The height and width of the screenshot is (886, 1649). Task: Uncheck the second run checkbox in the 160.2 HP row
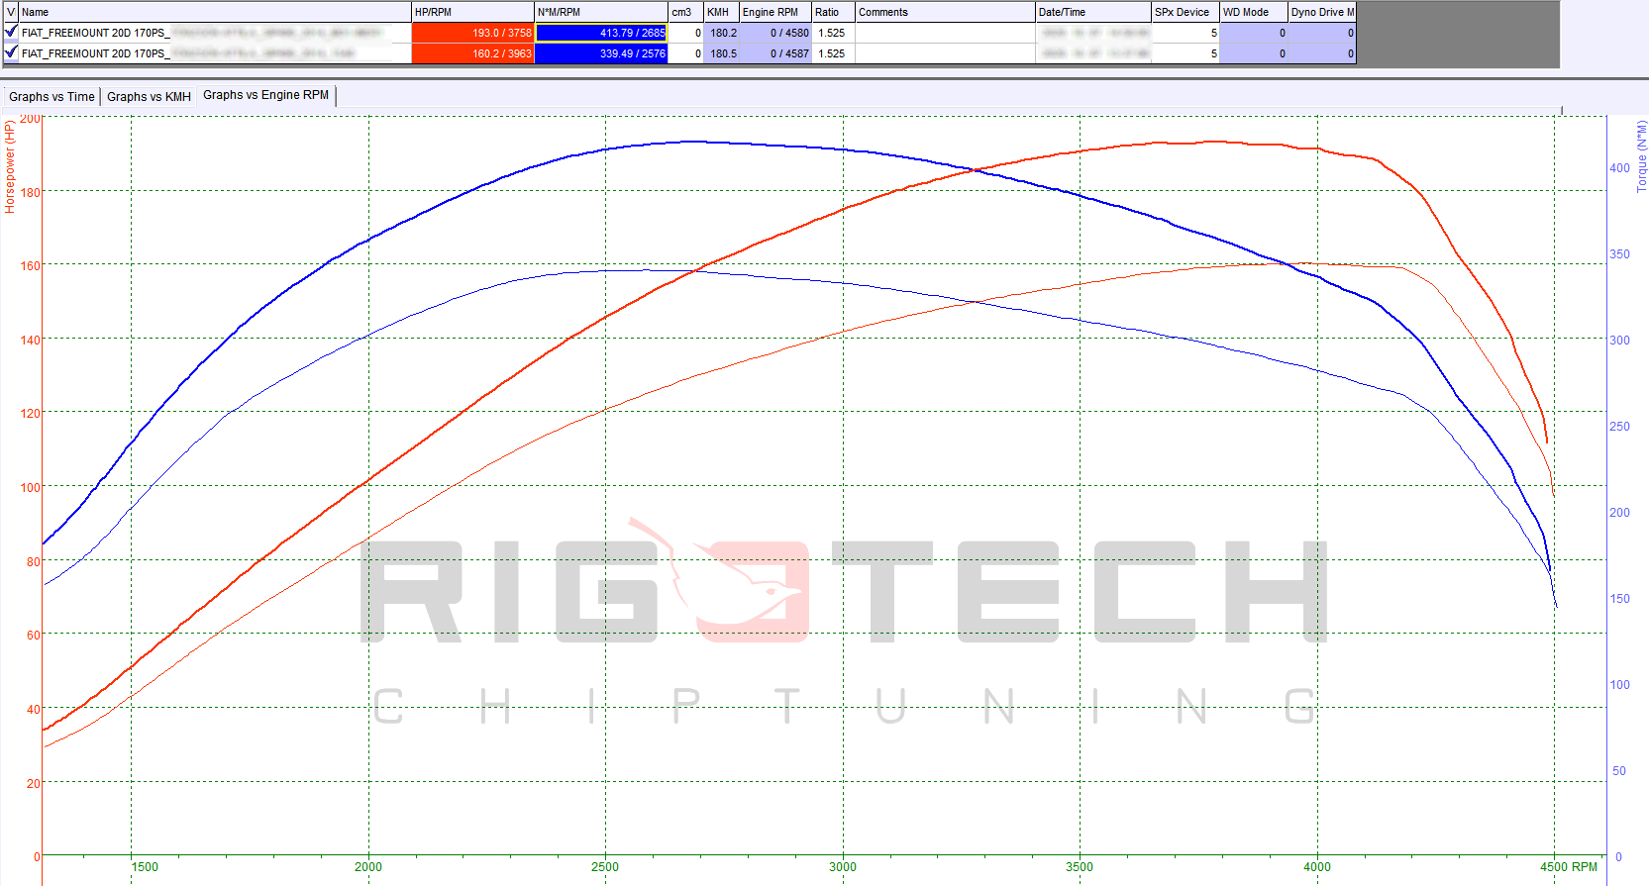(11, 52)
